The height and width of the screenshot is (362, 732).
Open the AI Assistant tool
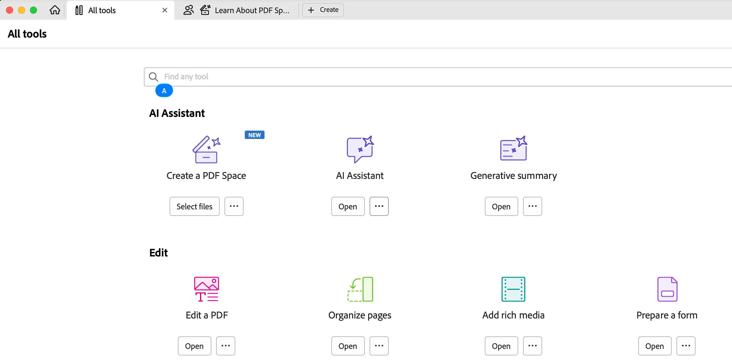point(348,206)
